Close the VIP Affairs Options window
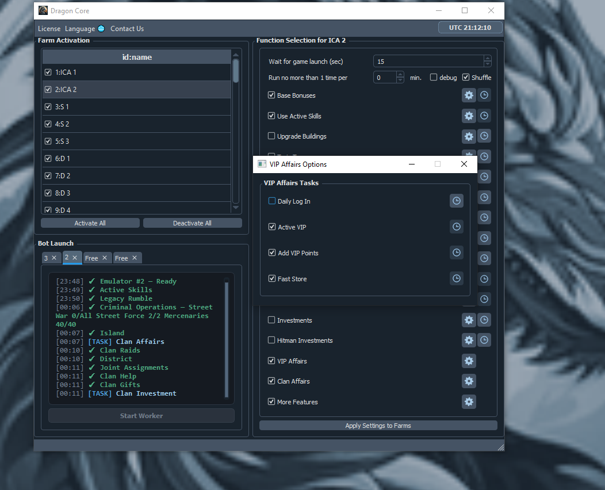This screenshot has width=605, height=490. [464, 164]
